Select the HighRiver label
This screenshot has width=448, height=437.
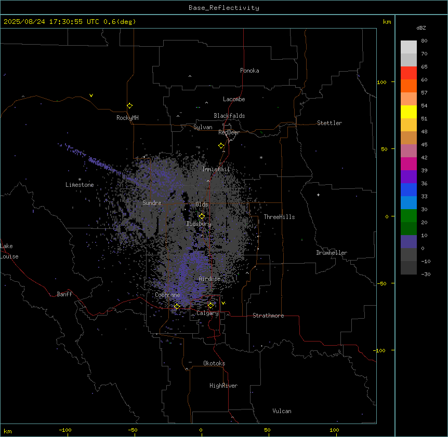coord(223,386)
